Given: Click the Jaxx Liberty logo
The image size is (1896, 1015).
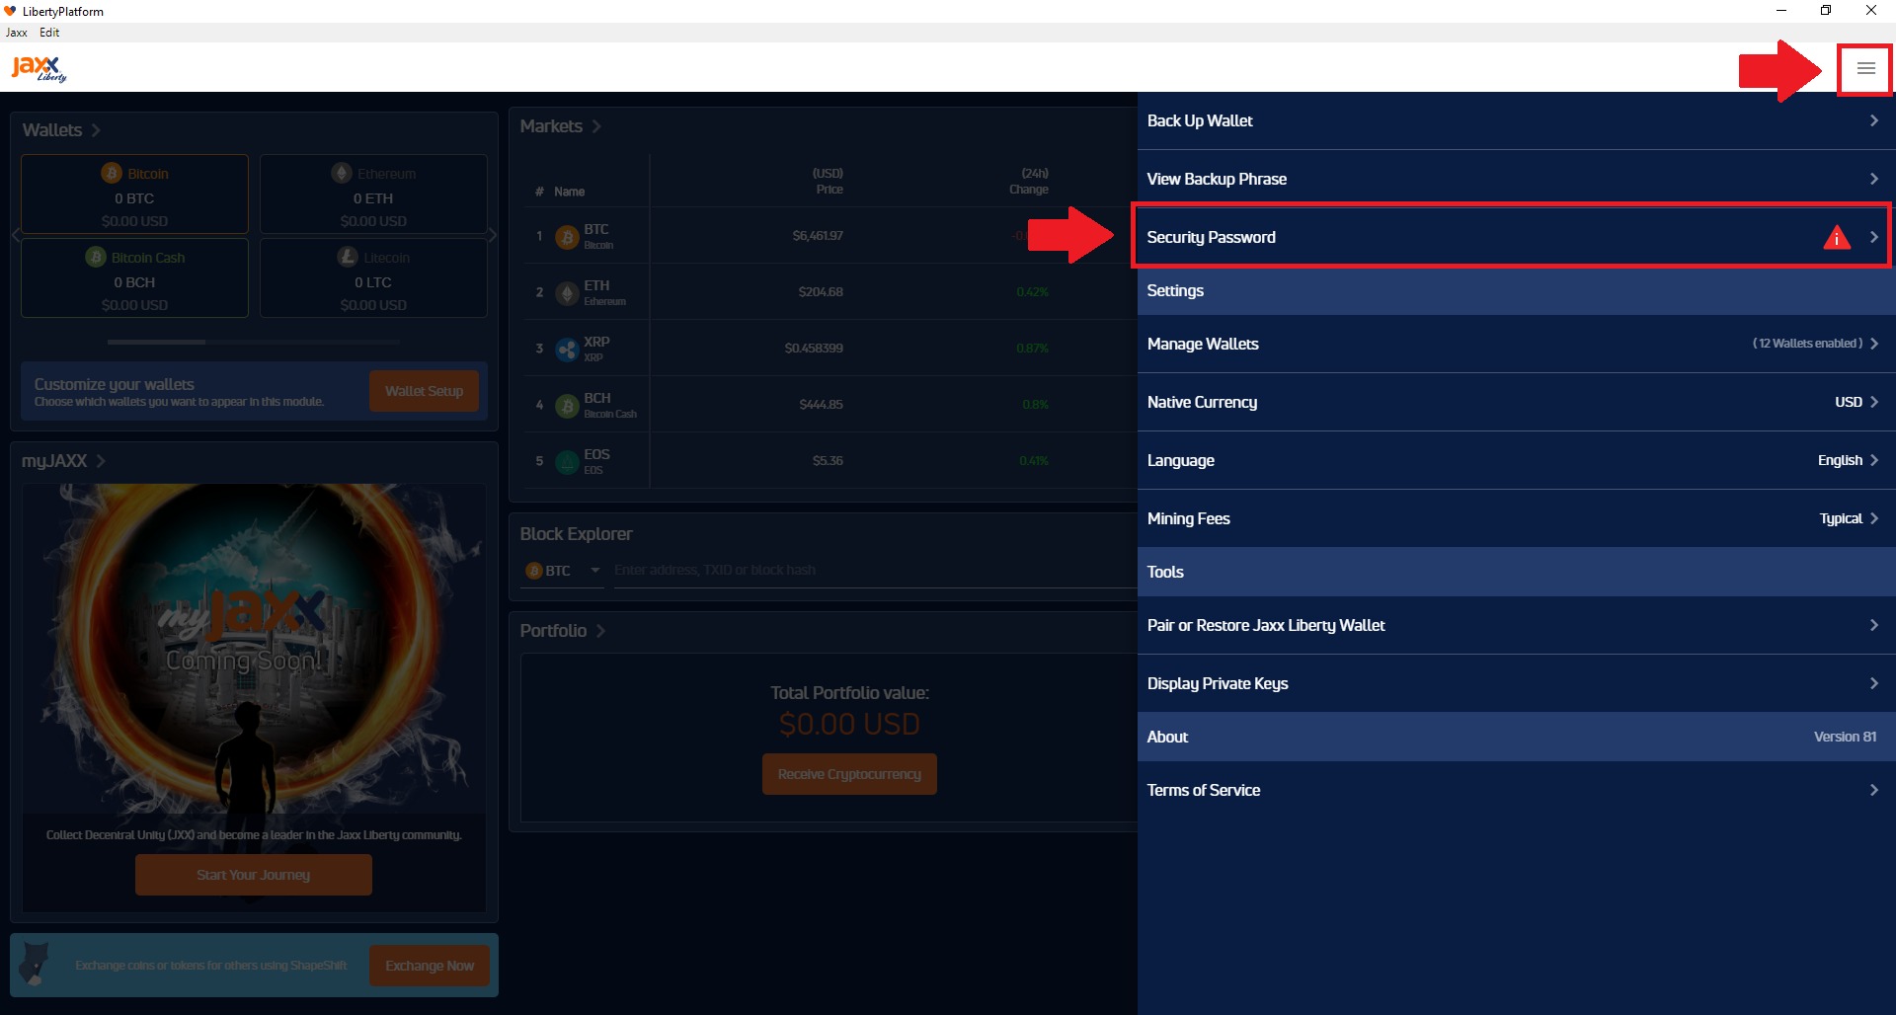Looking at the screenshot, I should (x=39, y=68).
